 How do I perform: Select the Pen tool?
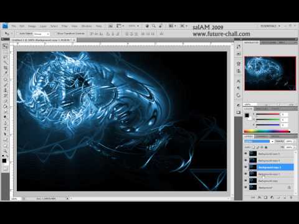pos(6,123)
